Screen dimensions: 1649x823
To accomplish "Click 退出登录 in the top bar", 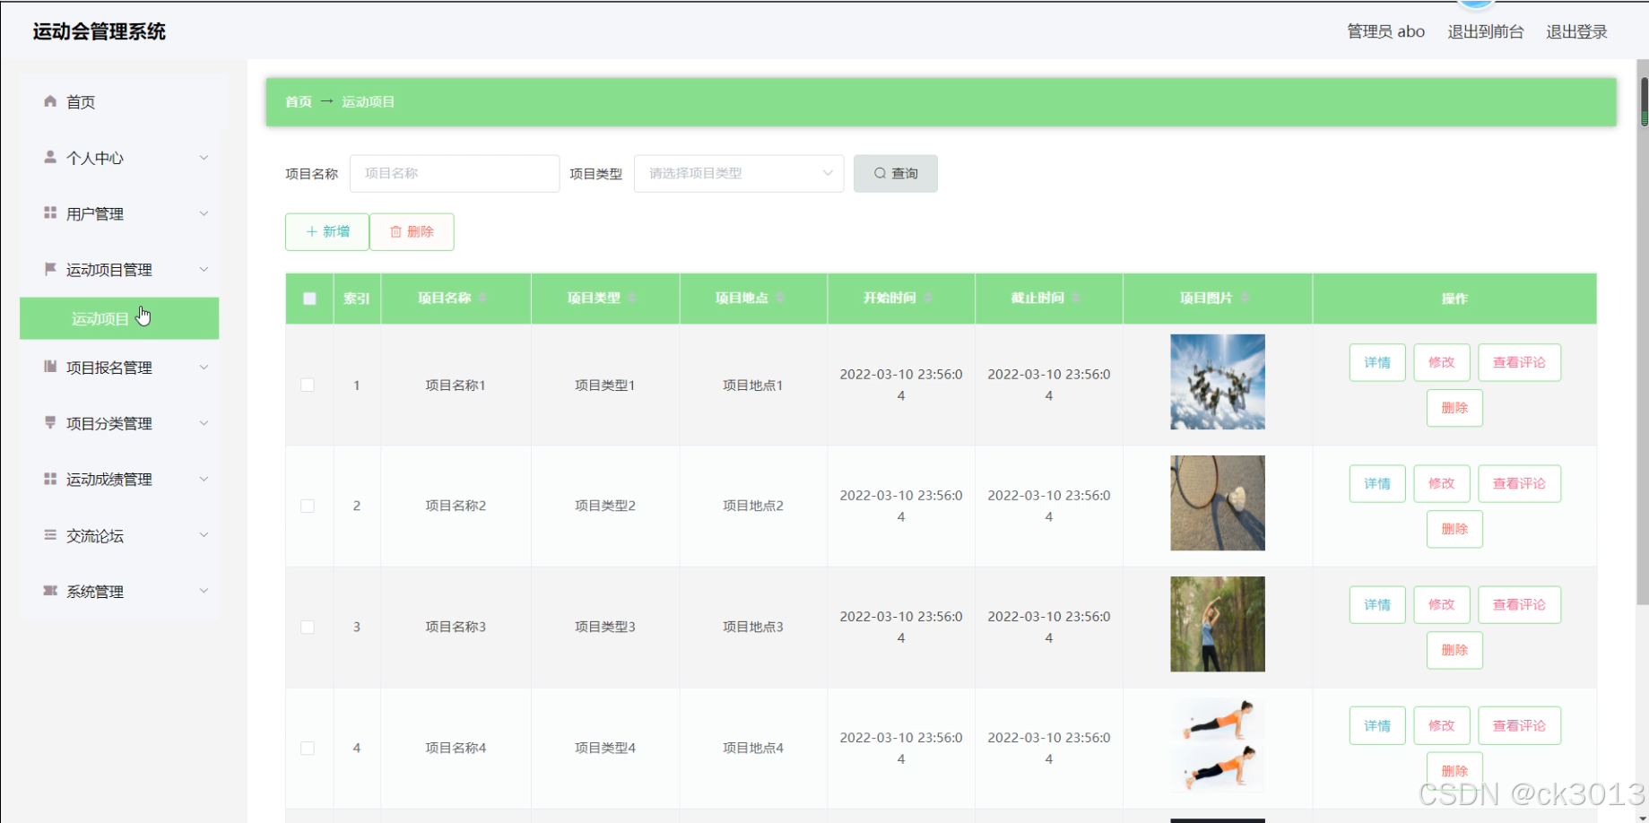I will [1576, 31].
